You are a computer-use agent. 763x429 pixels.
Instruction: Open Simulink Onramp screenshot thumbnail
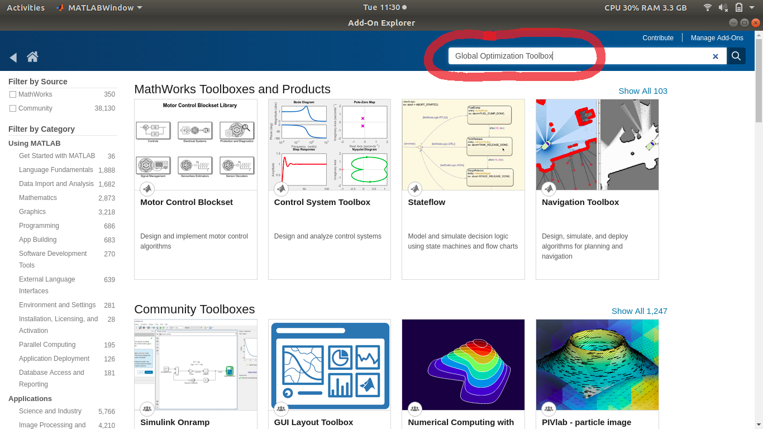coord(195,365)
